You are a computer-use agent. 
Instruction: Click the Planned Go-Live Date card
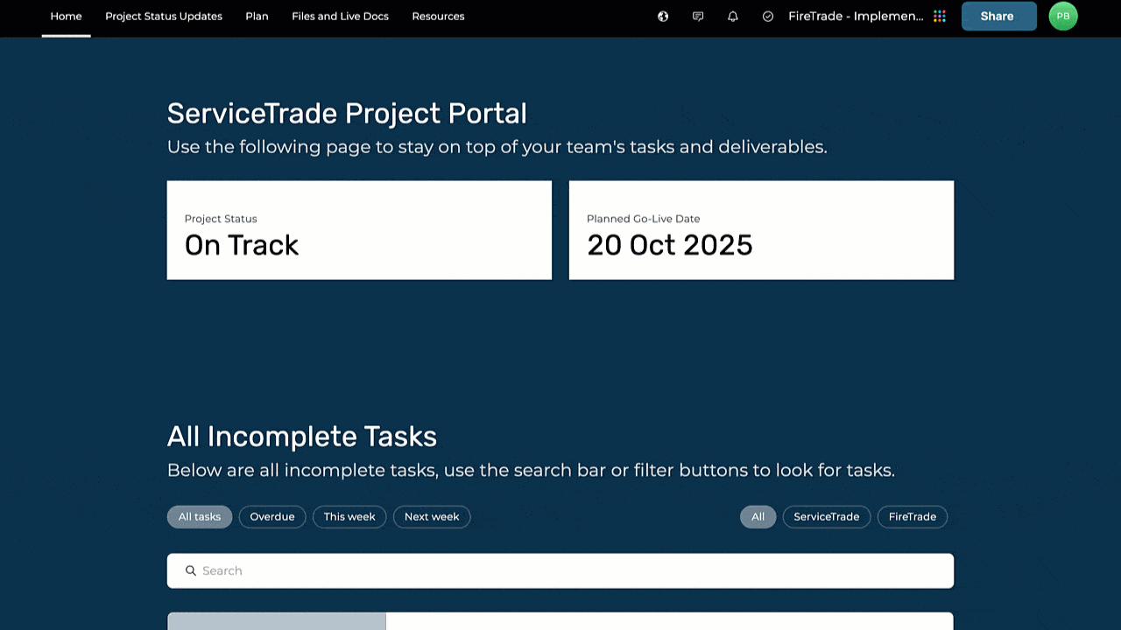click(x=761, y=230)
